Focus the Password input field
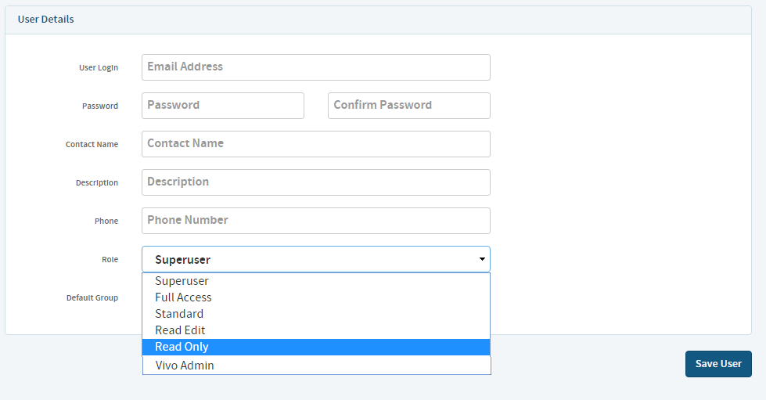The image size is (766, 400). point(223,106)
